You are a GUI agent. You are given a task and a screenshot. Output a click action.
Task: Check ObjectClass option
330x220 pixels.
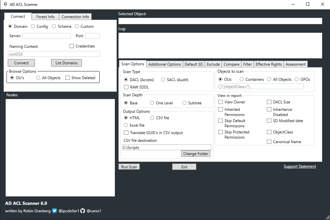[269, 132]
